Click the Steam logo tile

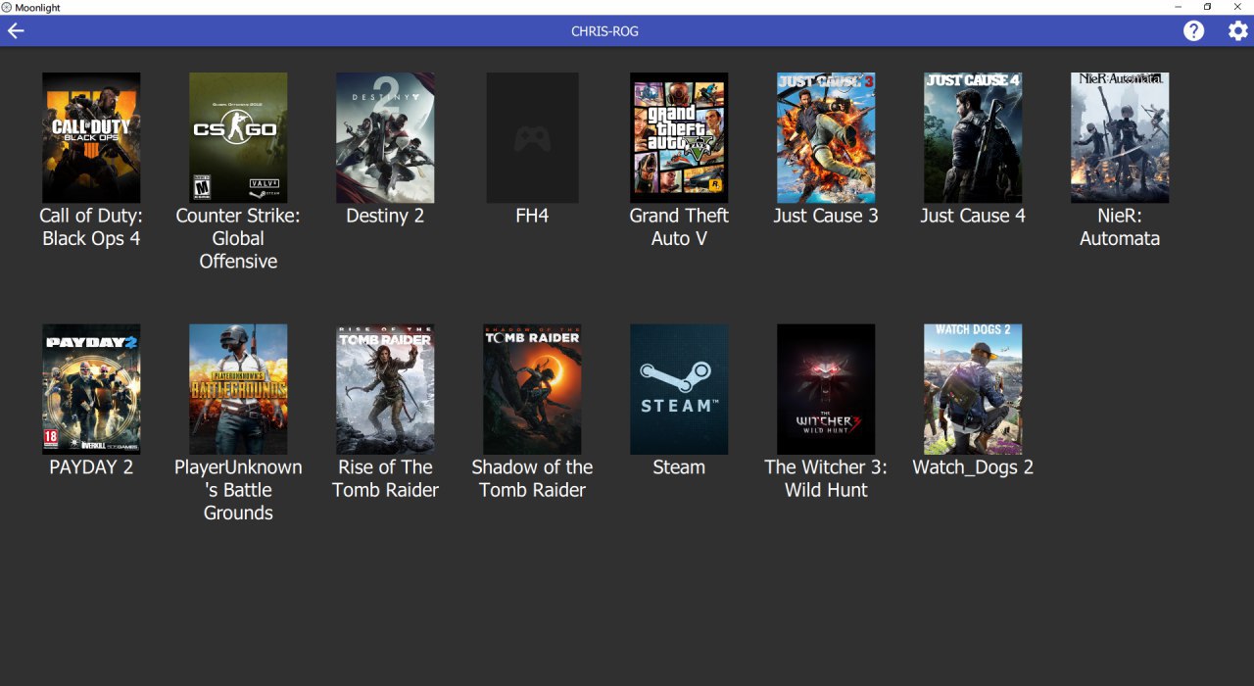tap(679, 389)
